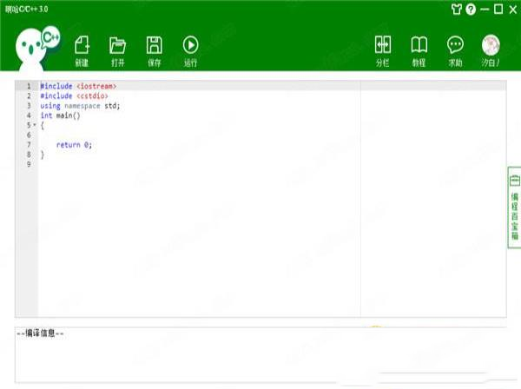
Task: Place cursor on the return 0; line
Action: click(74, 144)
